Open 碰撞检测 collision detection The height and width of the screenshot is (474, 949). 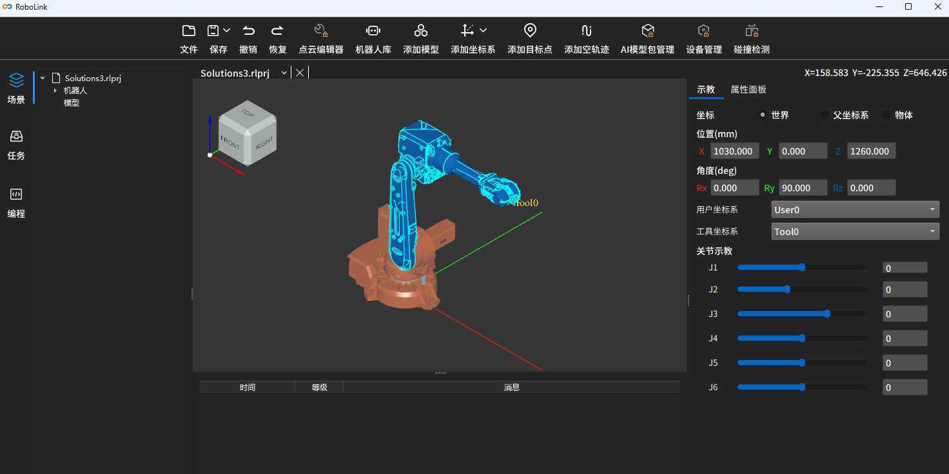[752, 39]
